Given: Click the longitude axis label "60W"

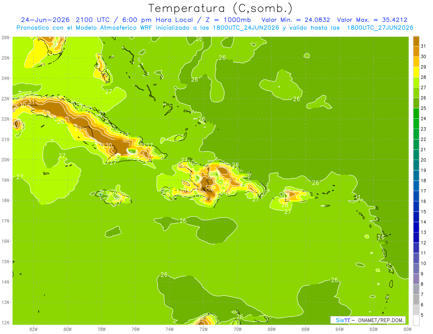Looking at the screenshot, I should click(x=407, y=329).
